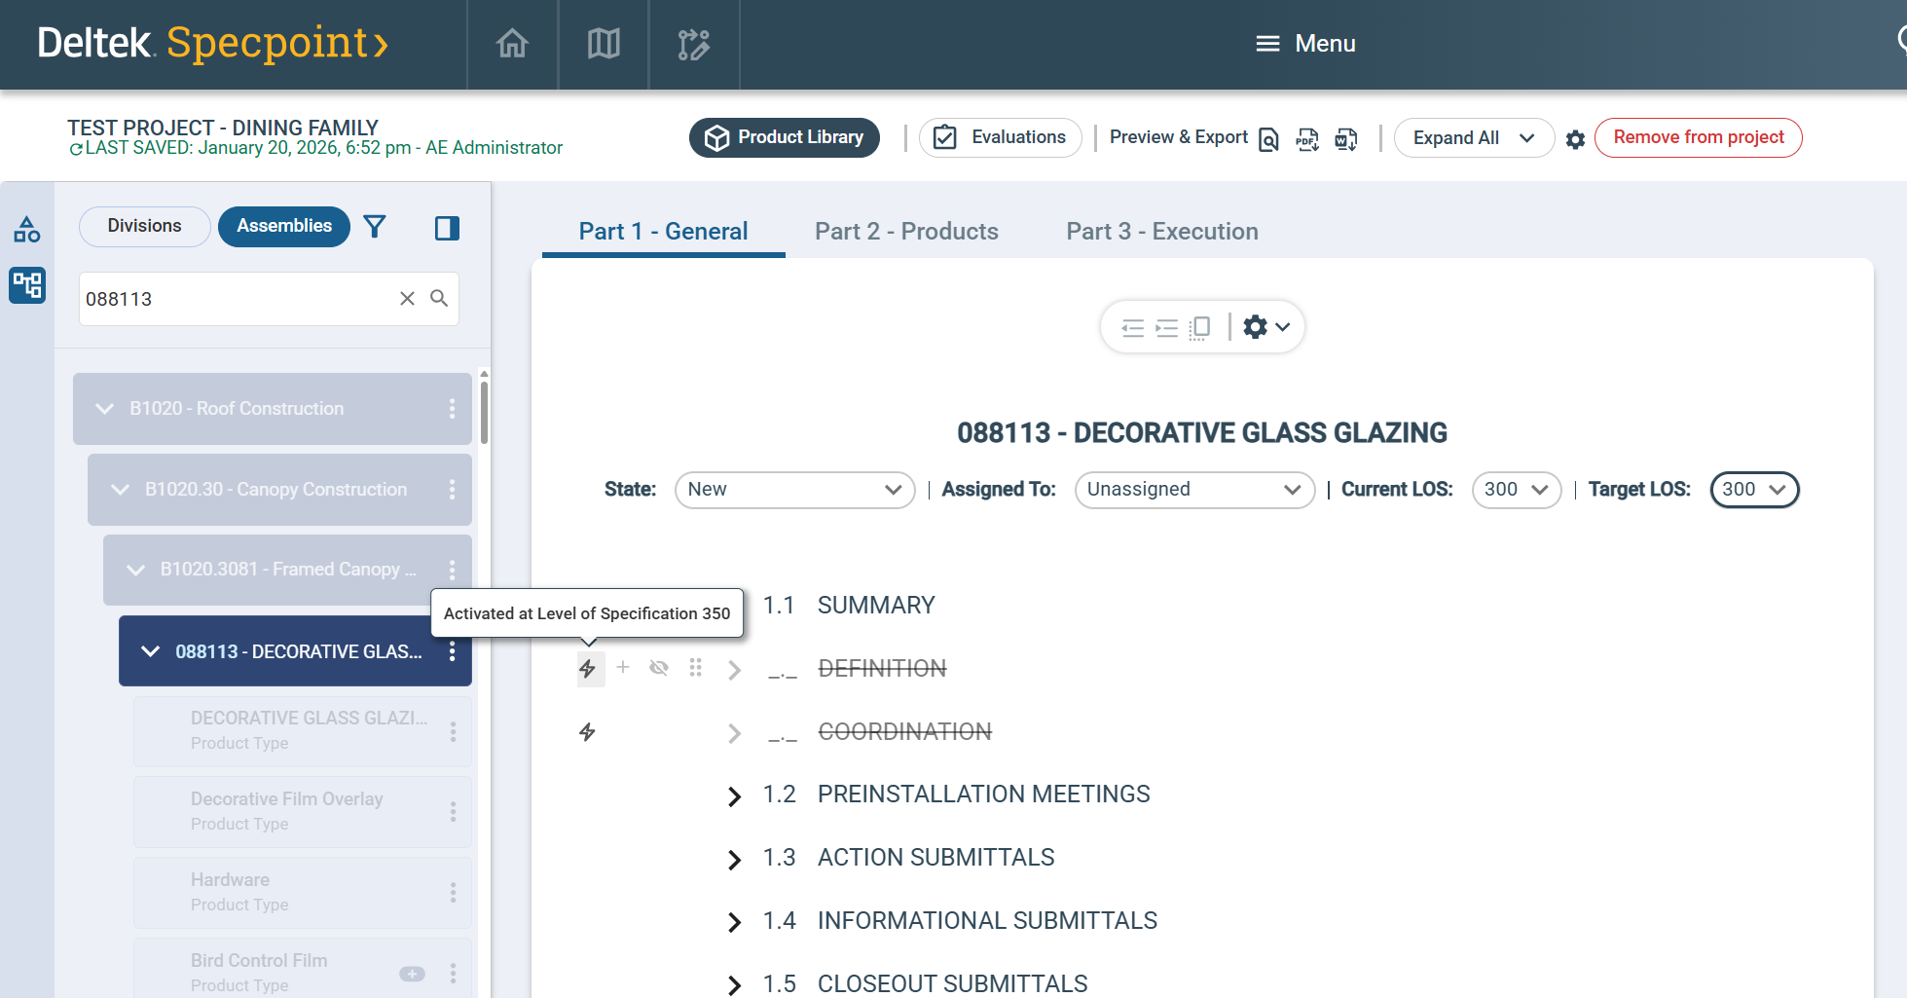Image resolution: width=1907 pixels, height=998 pixels.
Task: Switch to Assemblies view
Action: pyautogui.click(x=284, y=226)
